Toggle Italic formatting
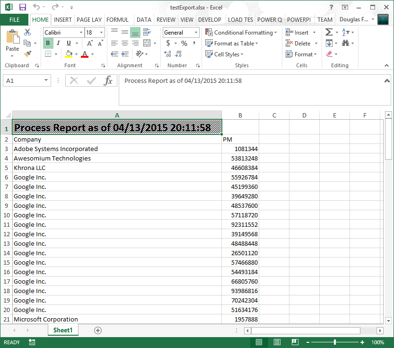 [58, 43]
